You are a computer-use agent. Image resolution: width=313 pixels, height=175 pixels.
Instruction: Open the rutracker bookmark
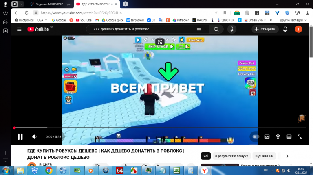coord(181,20)
